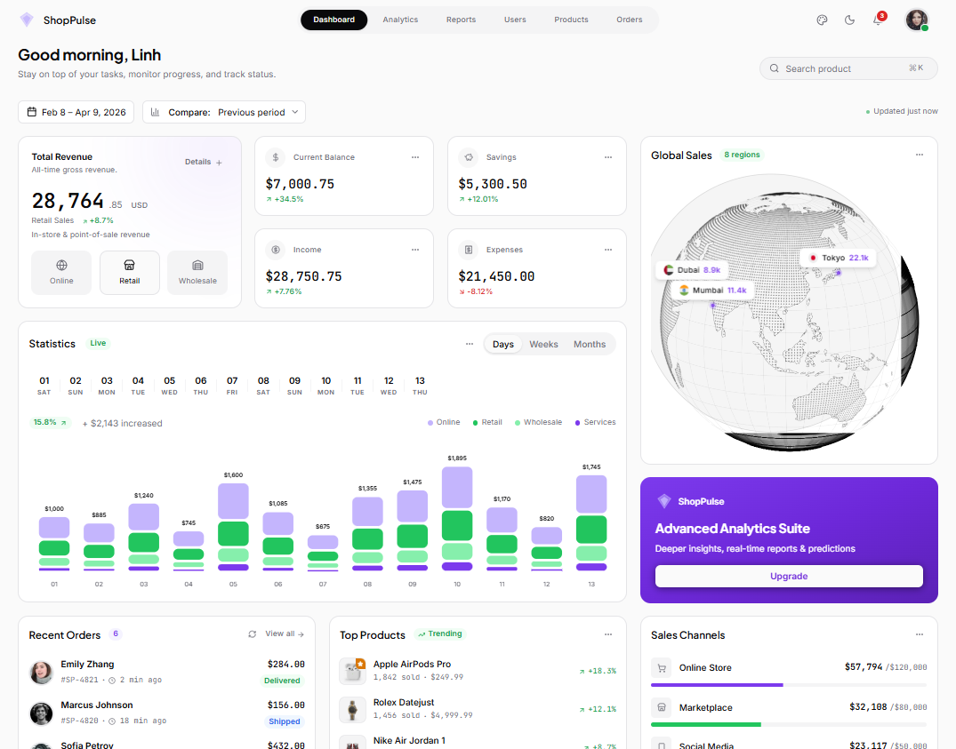
Task: Click the Online Store progress bar
Action: coord(789,685)
